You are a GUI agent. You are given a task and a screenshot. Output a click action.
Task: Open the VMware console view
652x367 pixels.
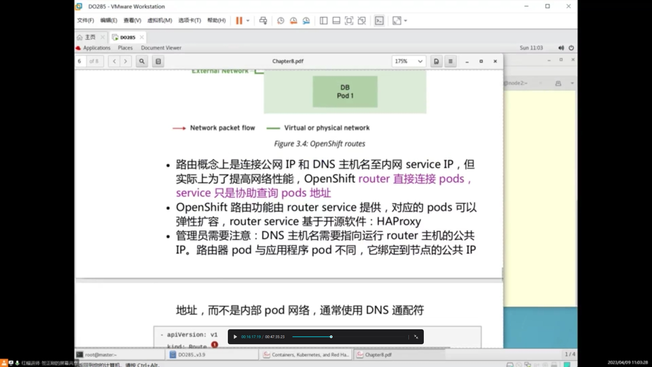click(x=379, y=21)
